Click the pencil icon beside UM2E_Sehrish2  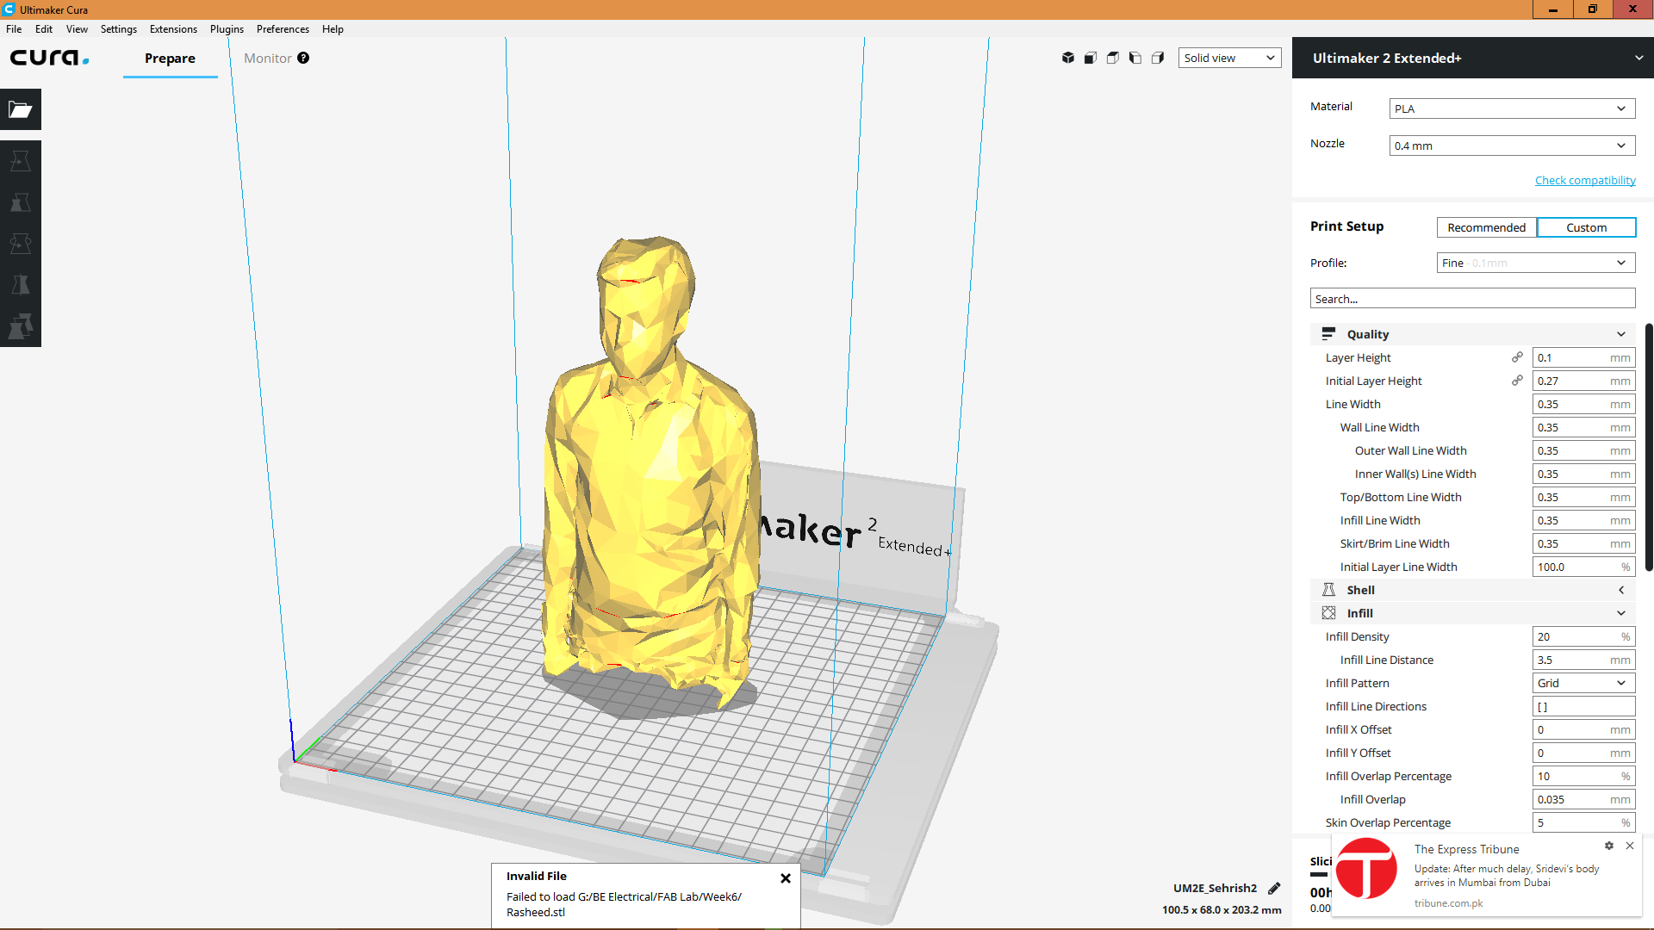coord(1274,888)
